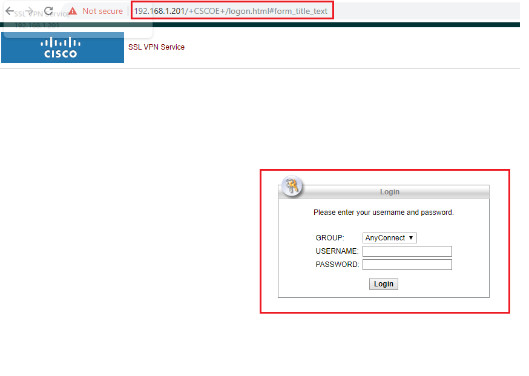
Task: Click the 'Please enter your username and password.' text
Action: tap(384, 213)
